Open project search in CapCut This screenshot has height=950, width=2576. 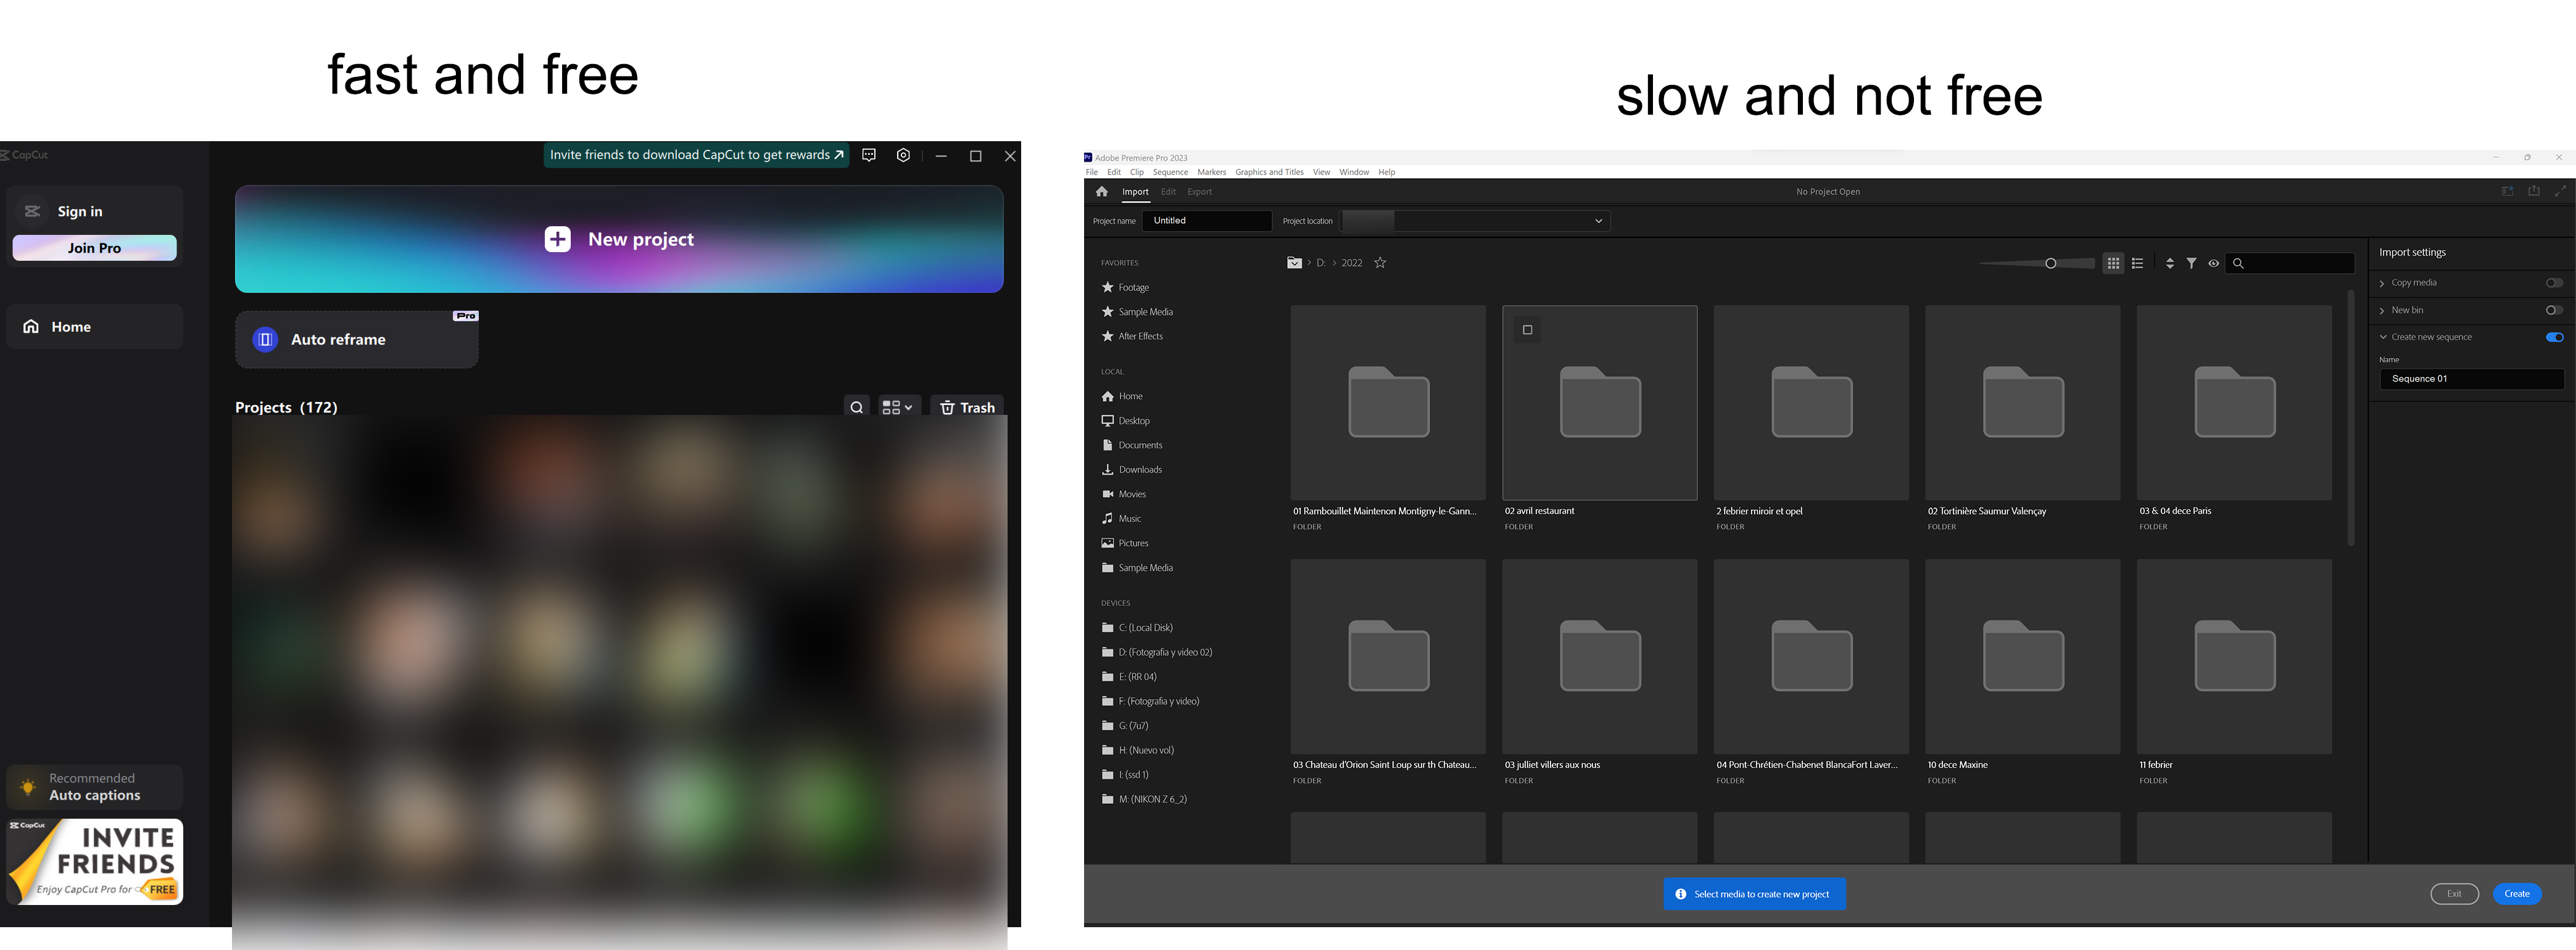856,407
